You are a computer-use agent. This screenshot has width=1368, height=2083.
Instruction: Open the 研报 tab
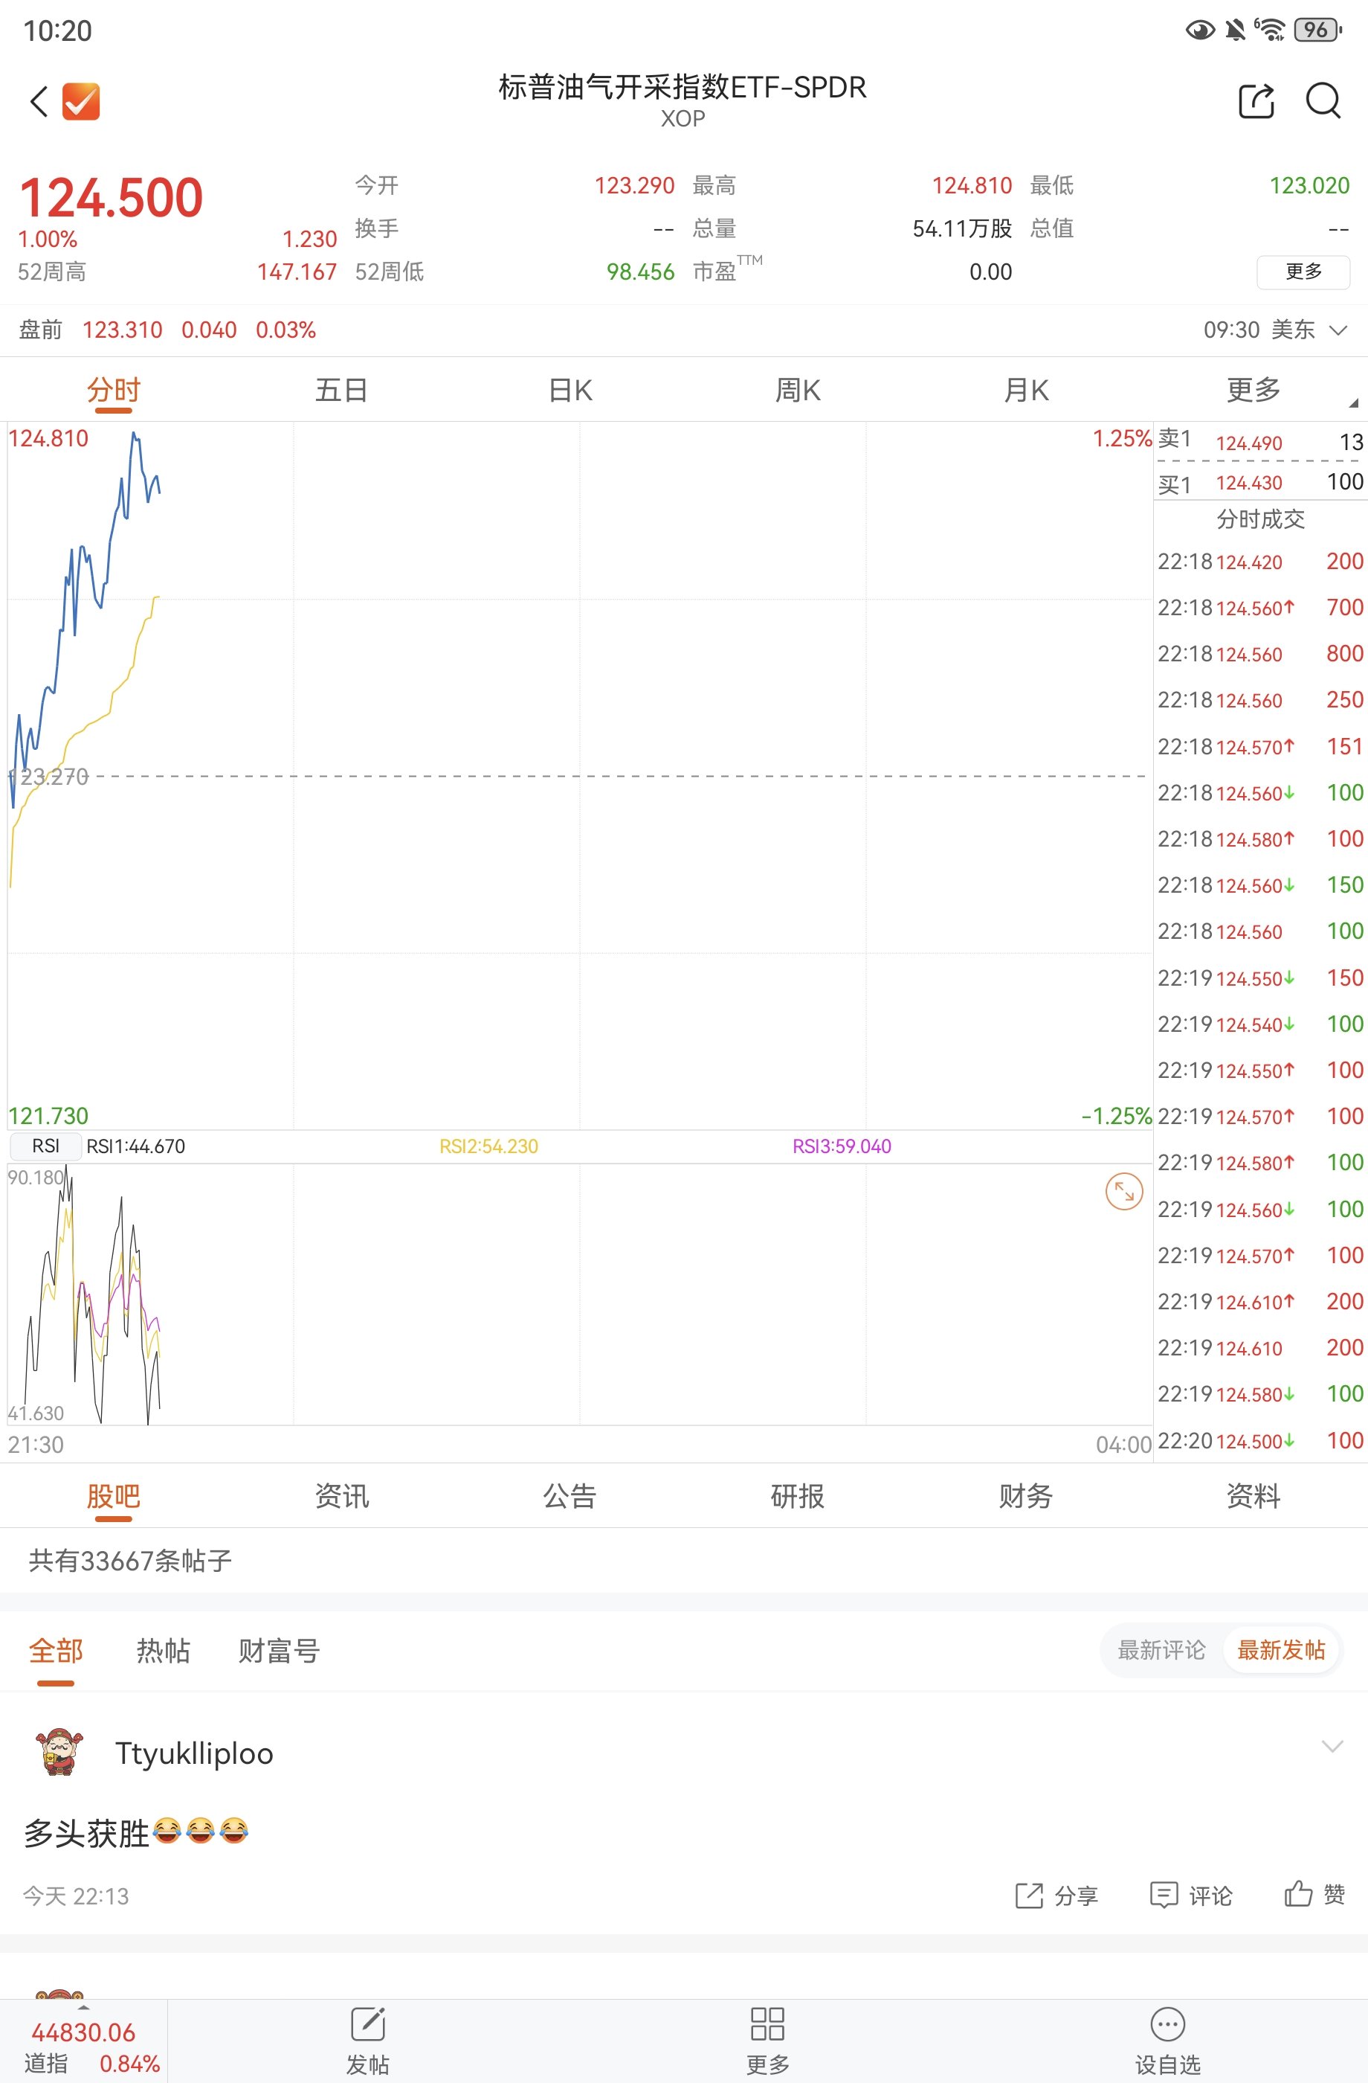coord(798,1497)
